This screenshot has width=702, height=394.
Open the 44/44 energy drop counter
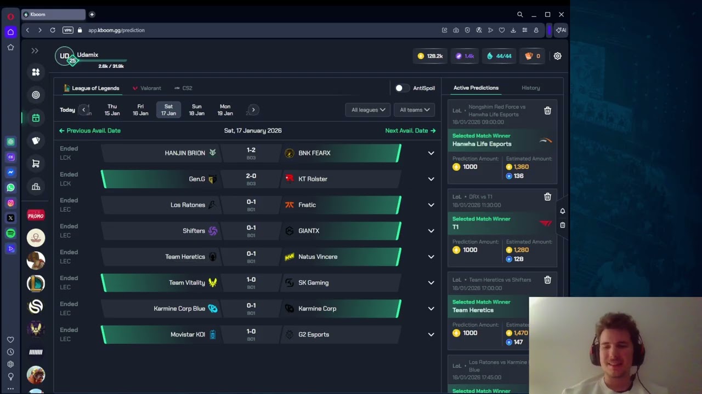(x=499, y=56)
